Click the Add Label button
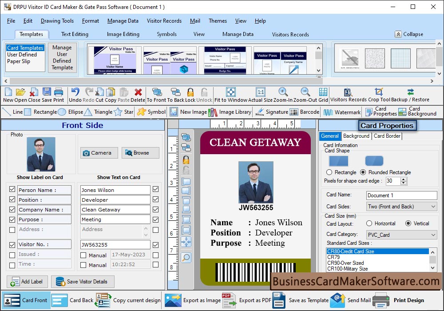The height and width of the screenshot is (311, 444). (27, 282)
